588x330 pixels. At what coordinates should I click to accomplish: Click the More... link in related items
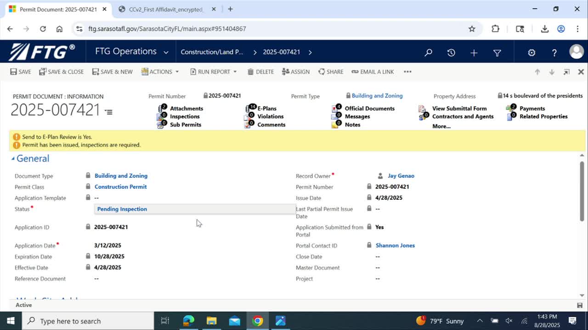click(441, 126)
